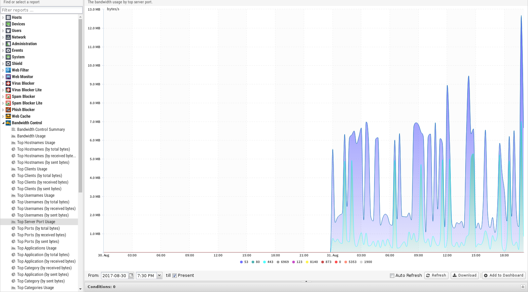Click the pie chart icon for Top Ports (by total bytes)

click(14, 228)
